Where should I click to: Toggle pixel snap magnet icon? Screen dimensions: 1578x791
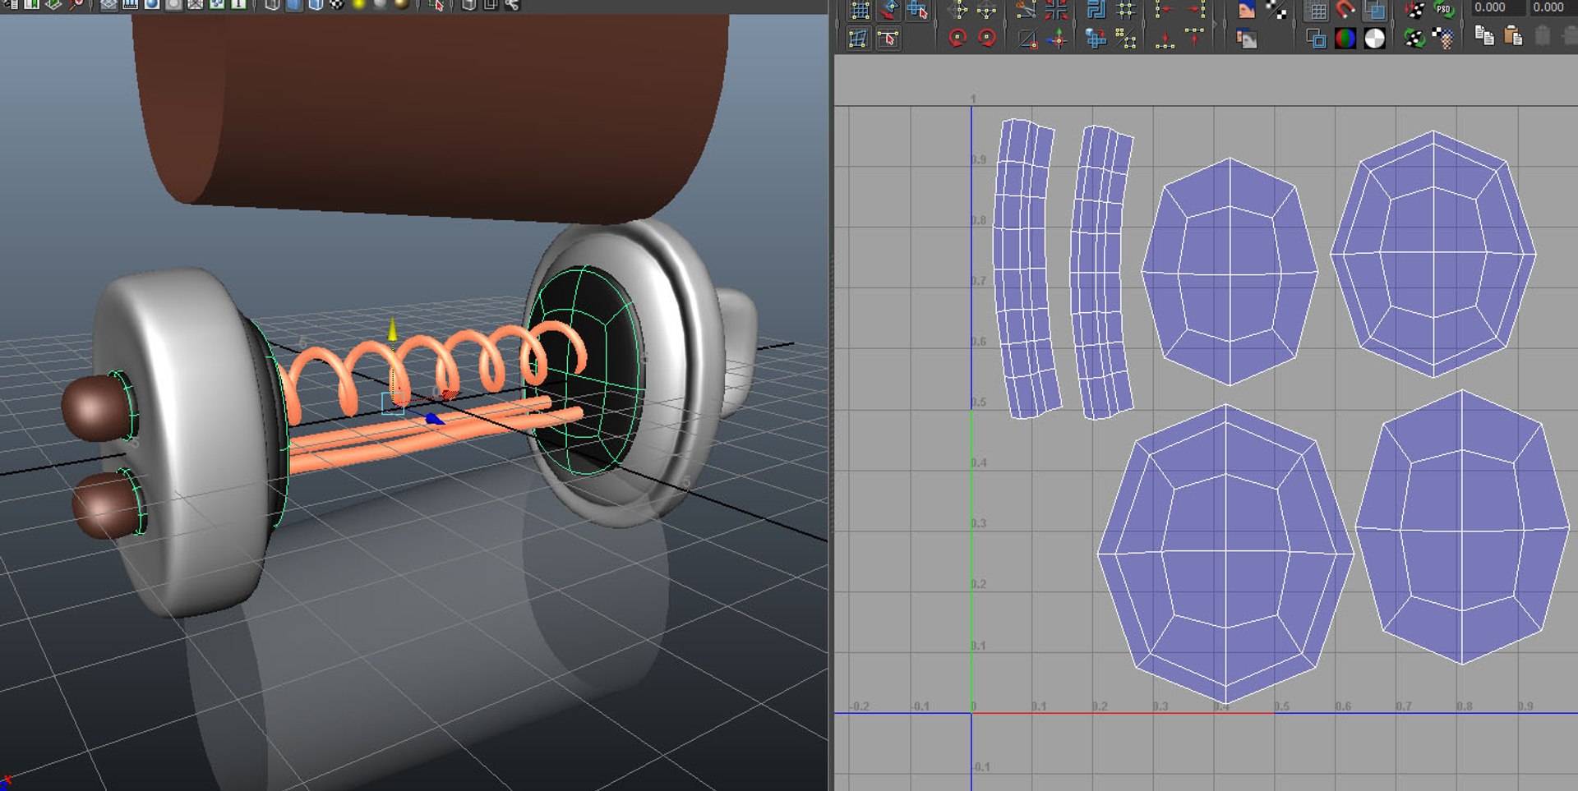pyautogui.click(x=1345, y=10)
